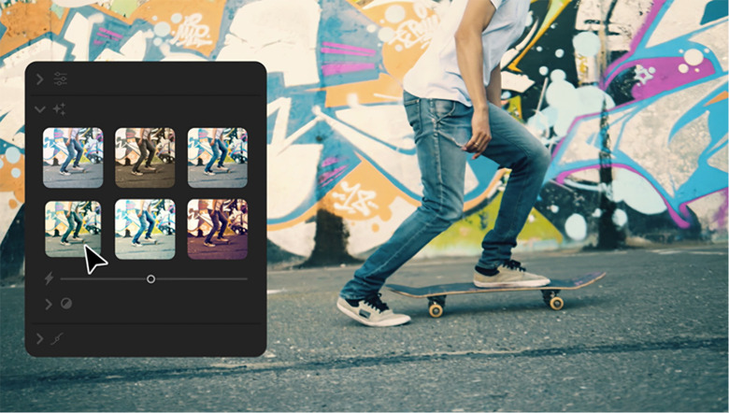Click the skateboard deck in the preview
The height and width of the screenshot is (413, 729).
point(495,287)
